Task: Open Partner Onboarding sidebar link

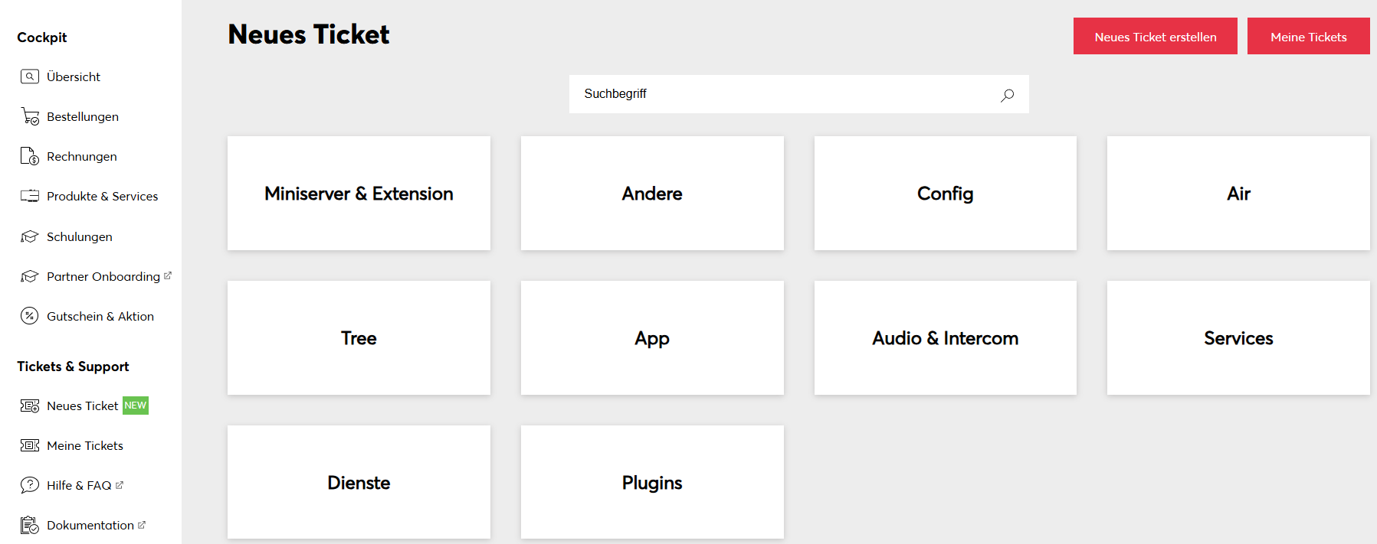Action: (x=103, y=276)
